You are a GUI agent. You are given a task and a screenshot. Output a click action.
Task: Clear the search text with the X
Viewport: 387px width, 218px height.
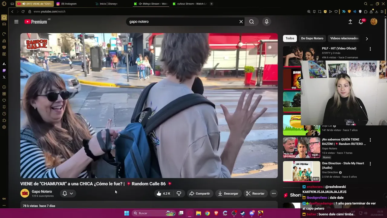241,22
